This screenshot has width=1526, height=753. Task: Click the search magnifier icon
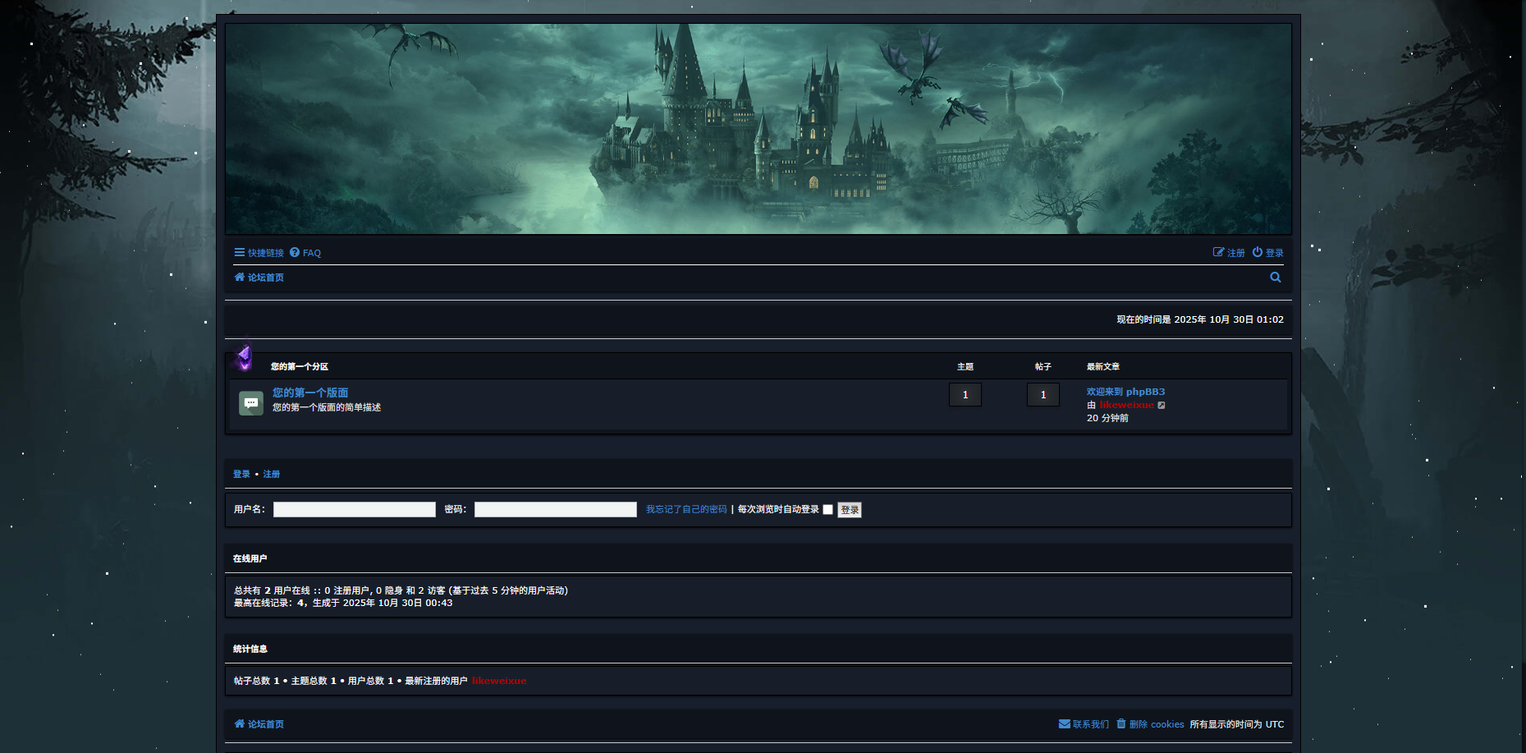tap(1275, 278)
